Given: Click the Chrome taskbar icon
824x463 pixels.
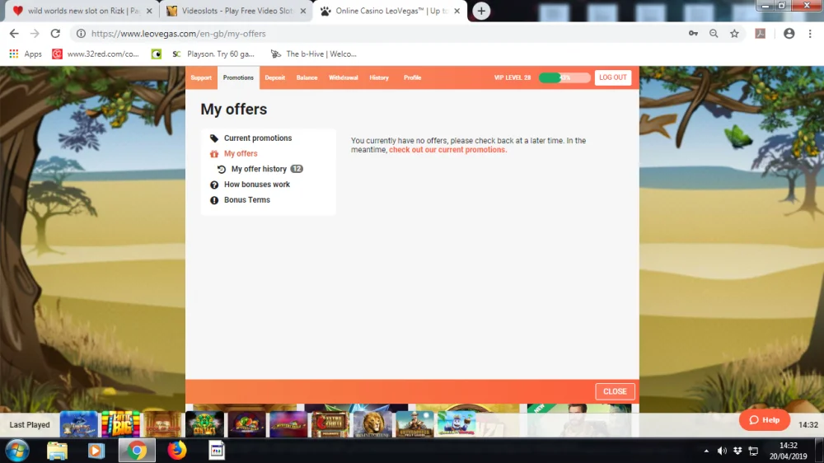Looking at the screenshot, I should coord(137,451).
